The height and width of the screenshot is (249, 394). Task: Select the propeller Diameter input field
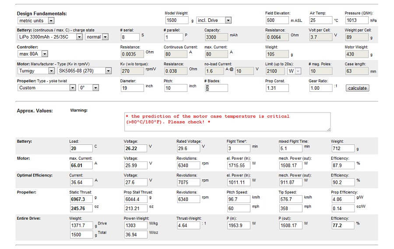point(132,88)
